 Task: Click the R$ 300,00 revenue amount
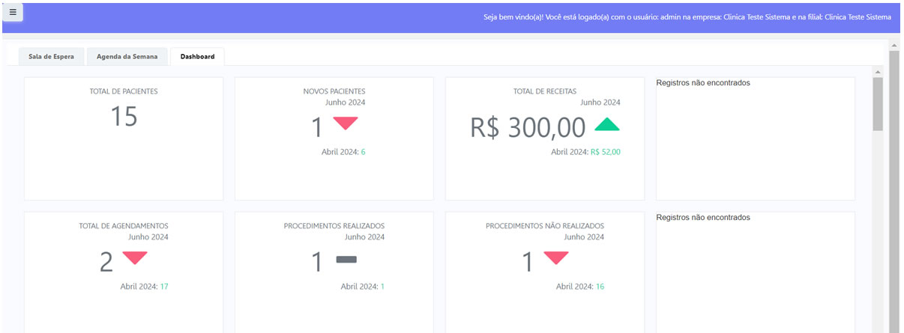pyautogui.click(x=528, y=128)
